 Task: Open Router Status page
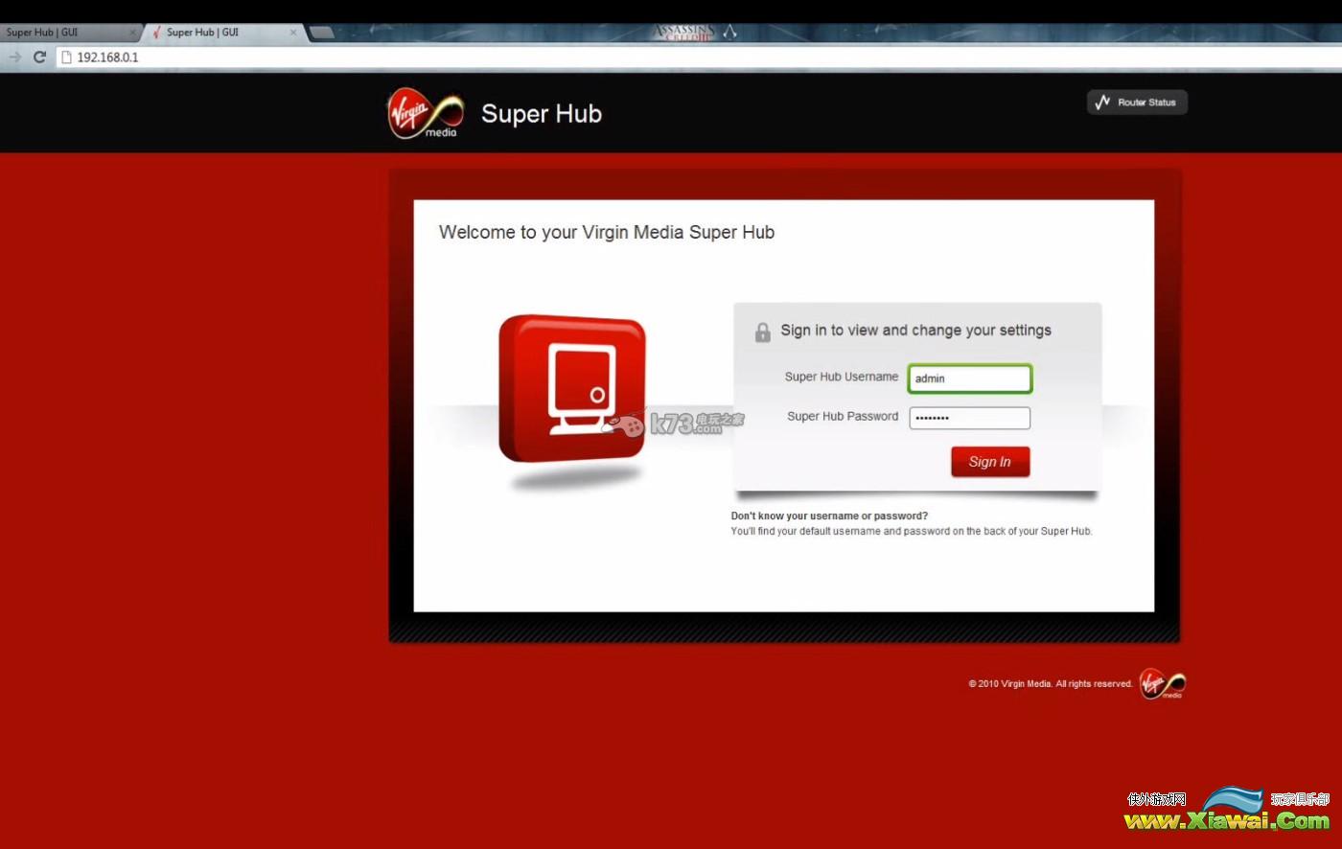point(1137,103)
